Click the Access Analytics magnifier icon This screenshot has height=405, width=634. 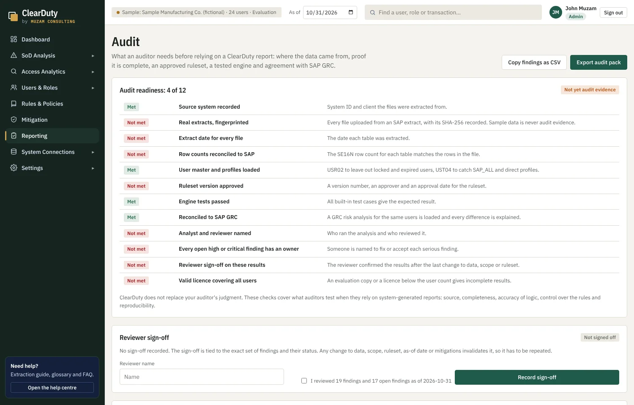coord(14,71)
